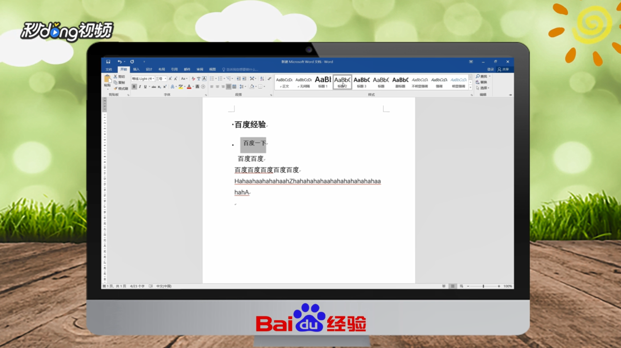The height and width of the screenshot is (348, 621).
Task: Click the Find (查找) button
Action: click(482, 77)
